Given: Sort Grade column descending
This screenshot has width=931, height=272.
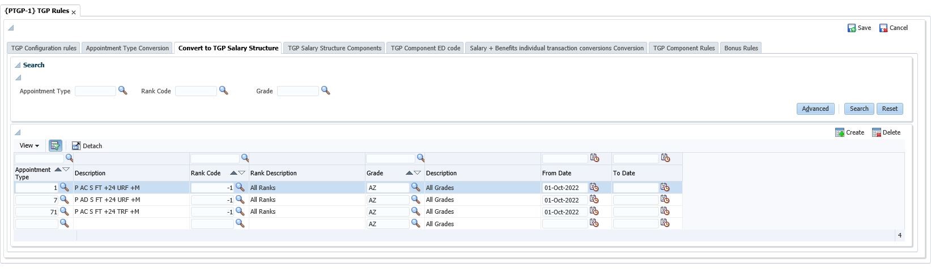Looking at the screenshot, I should click(417, 173).
